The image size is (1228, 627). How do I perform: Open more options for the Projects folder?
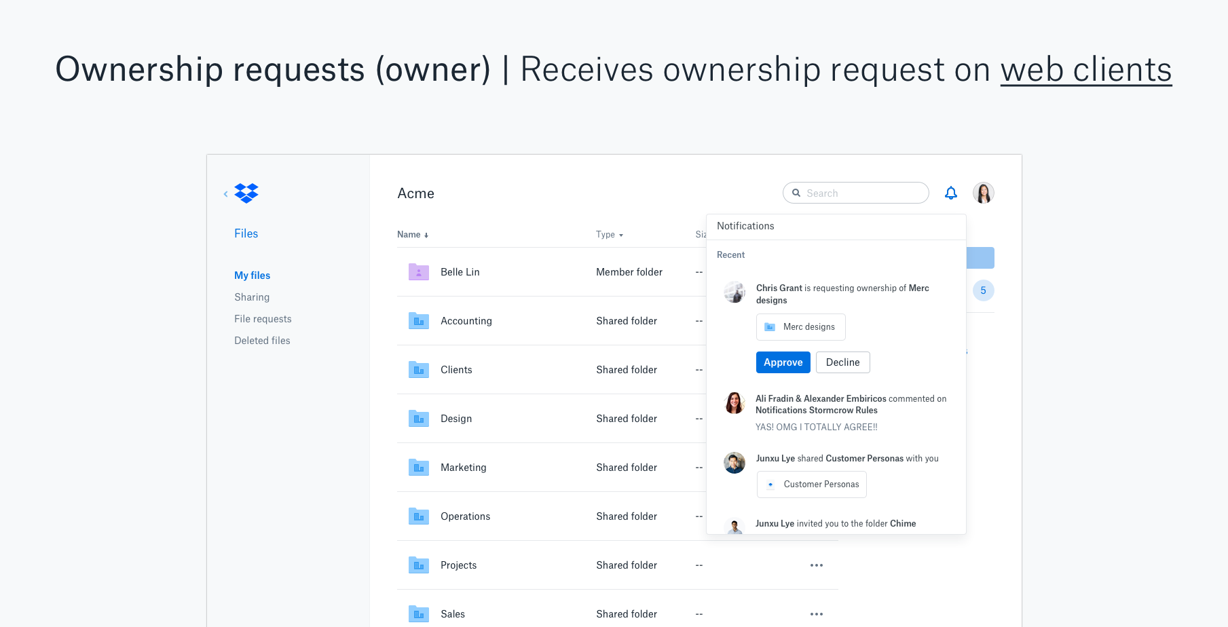tap(817, 565)
